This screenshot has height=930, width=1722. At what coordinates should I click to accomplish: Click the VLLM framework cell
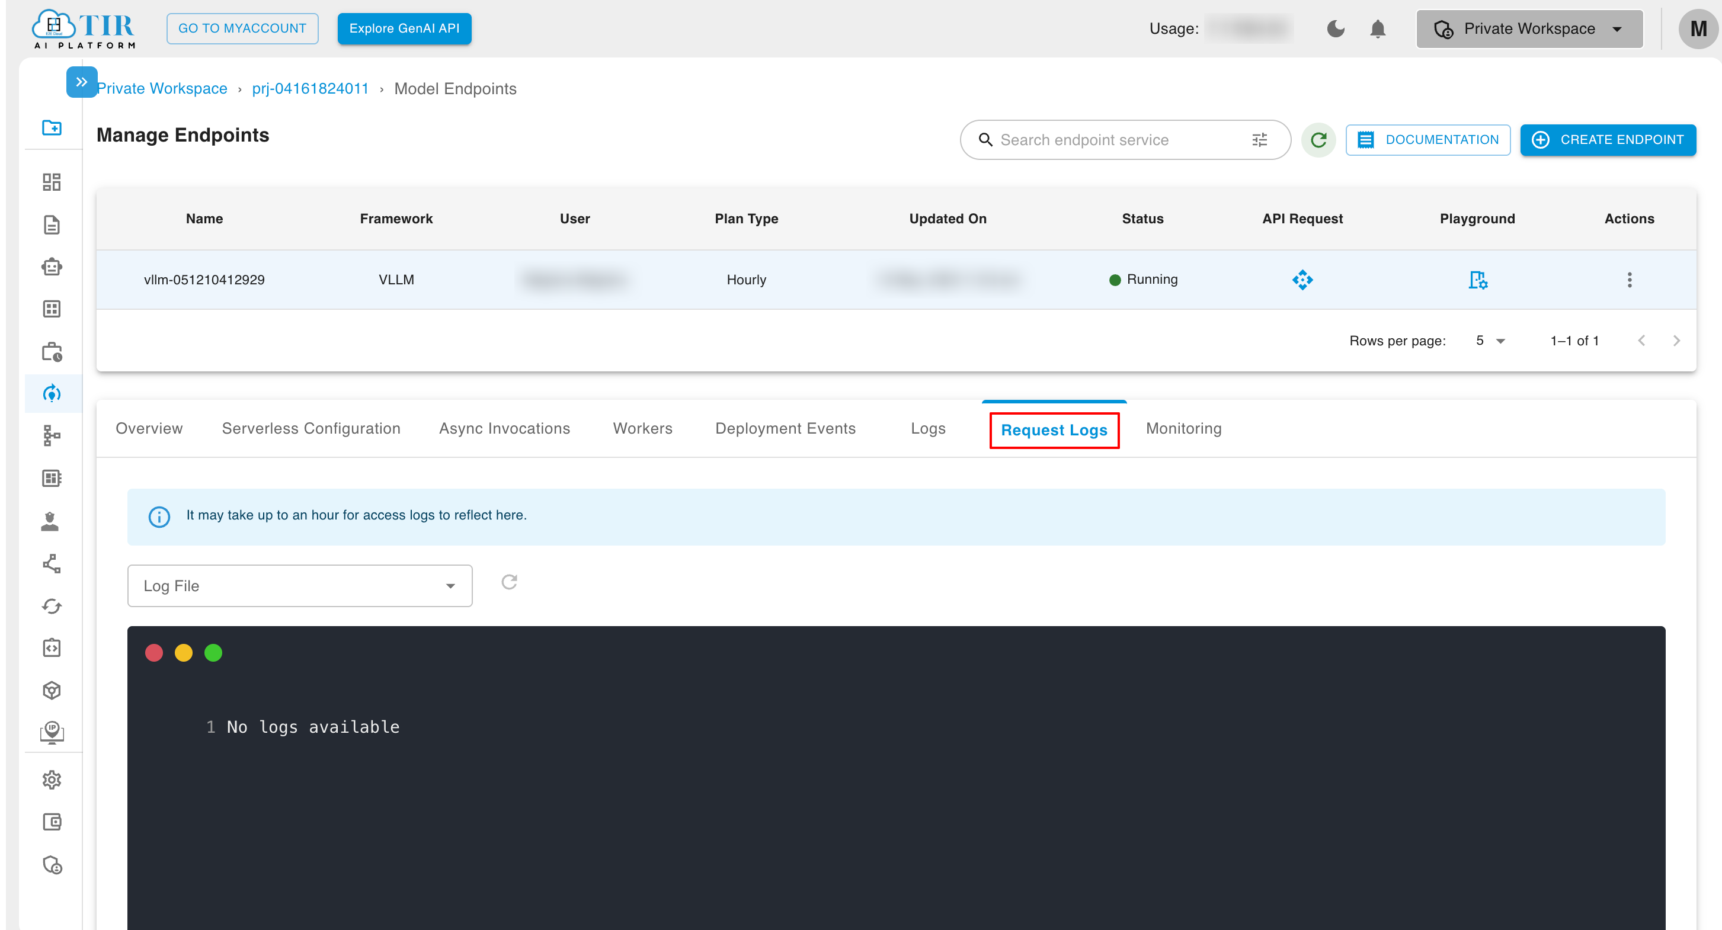tap(396, 279)
